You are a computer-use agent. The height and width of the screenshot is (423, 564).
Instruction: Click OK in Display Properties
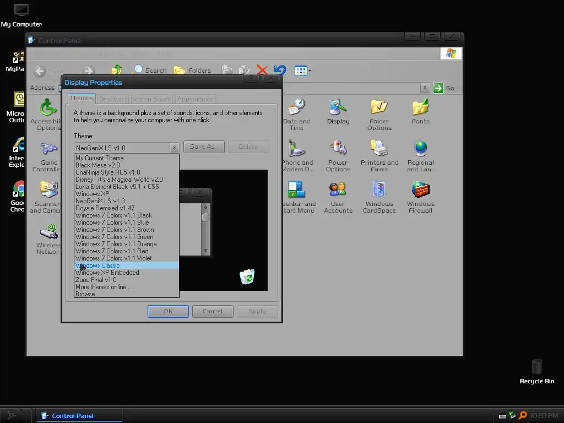tap(168, 311)
